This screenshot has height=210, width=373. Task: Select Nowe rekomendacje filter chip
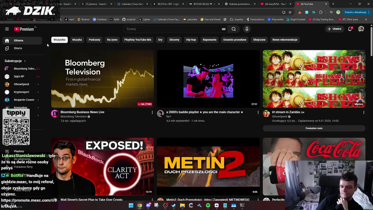pos(285,40)
